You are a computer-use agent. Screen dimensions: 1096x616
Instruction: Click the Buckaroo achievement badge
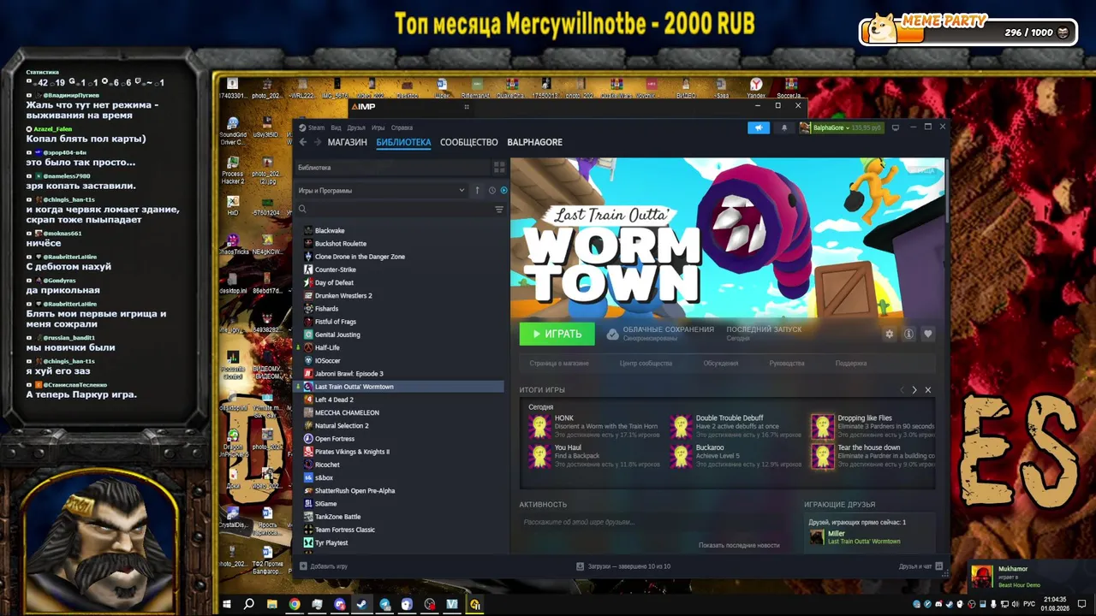coord(681,456)
